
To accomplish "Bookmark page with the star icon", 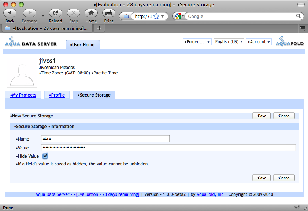I will 156,17.
